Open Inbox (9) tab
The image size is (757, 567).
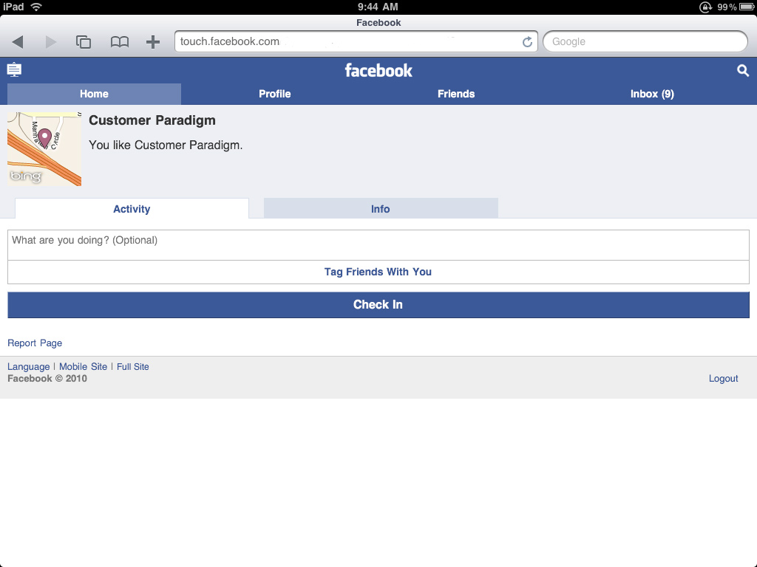click(652, 94)
